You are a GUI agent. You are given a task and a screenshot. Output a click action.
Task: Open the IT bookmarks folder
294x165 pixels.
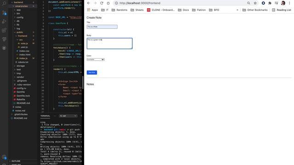[x=105, y=10]
